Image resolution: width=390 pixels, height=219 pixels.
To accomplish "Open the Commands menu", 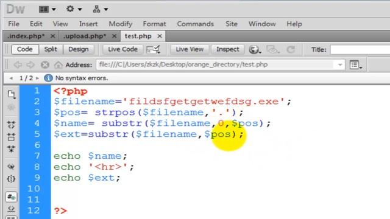I will pyautogui.click(x=195, y=24).
